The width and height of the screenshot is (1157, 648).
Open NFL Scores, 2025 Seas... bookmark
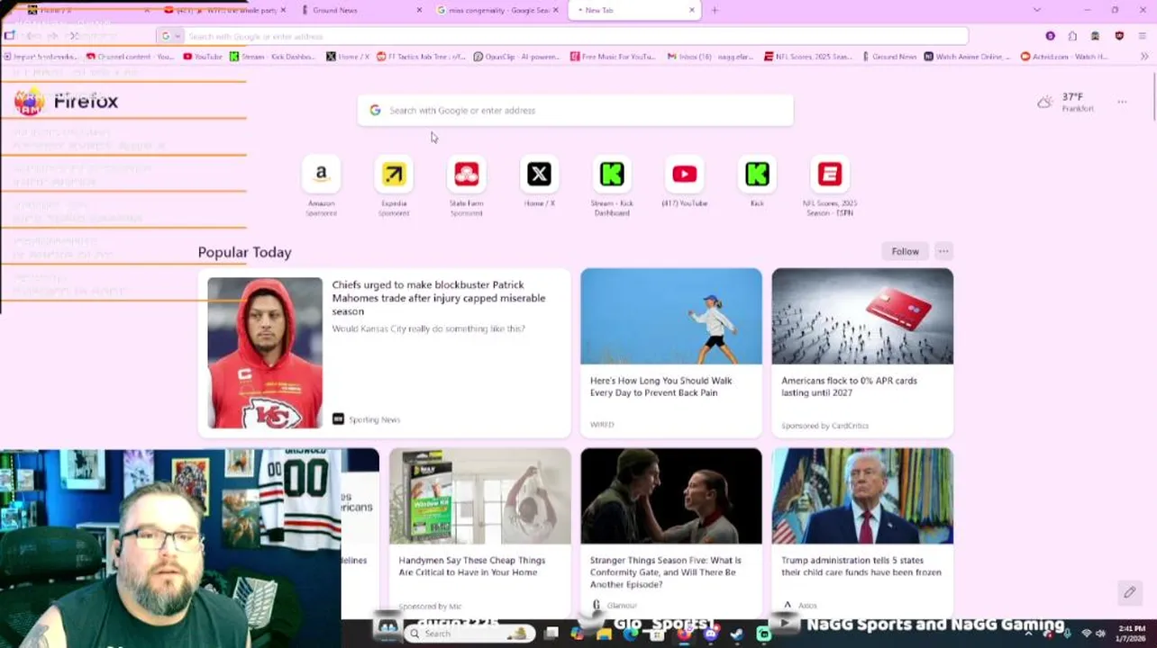pyautogui.click(x=807, y=56)
